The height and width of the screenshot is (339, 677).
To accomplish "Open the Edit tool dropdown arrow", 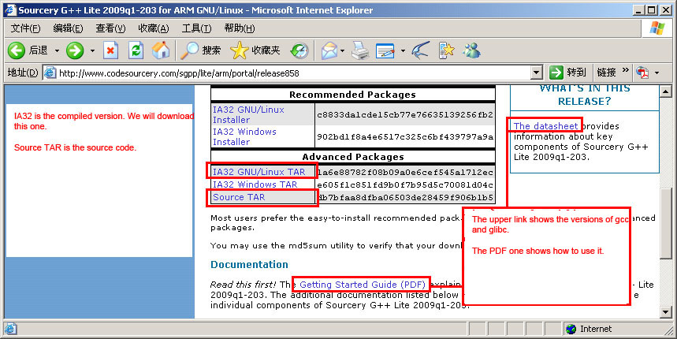I will pyautogui.click(x=403, y=51).
